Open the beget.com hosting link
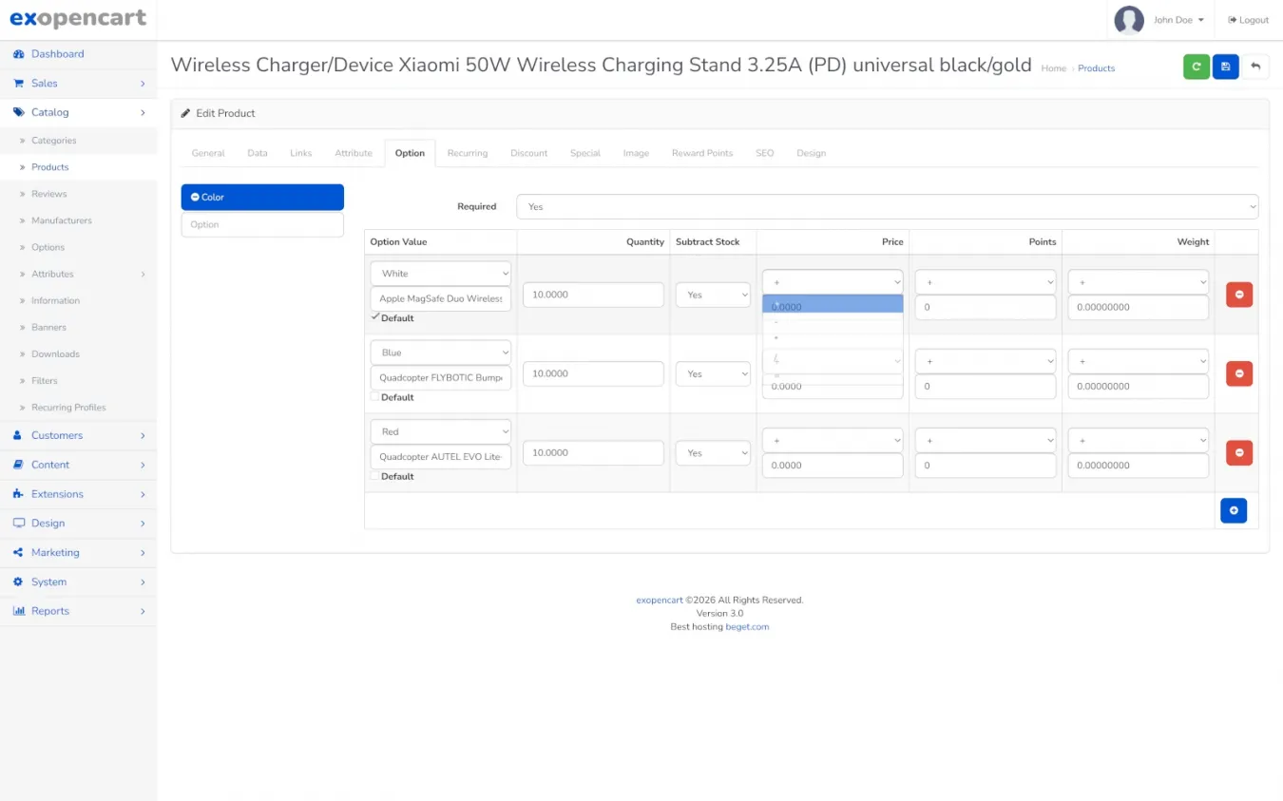1283x801 pixels. tap(747, 627)
